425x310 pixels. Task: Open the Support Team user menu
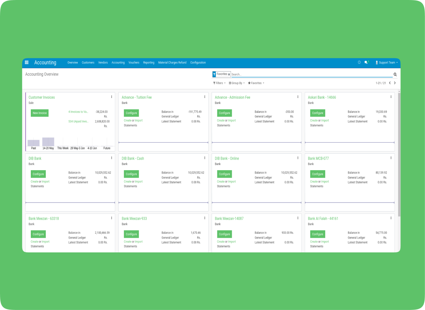tap(386, 63)
